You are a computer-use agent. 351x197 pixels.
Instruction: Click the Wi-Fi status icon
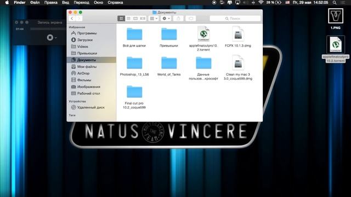(261, 2)
